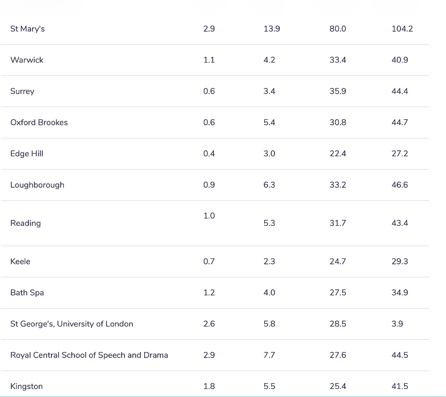
Task: Click the 80.0 cell in St Mary's row
Action: 338,29
